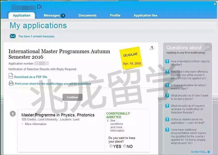Image resolution: width=218 pixels, height=155 pixels.
Task: Switch to the Documents tab
Action: (88, 16)
